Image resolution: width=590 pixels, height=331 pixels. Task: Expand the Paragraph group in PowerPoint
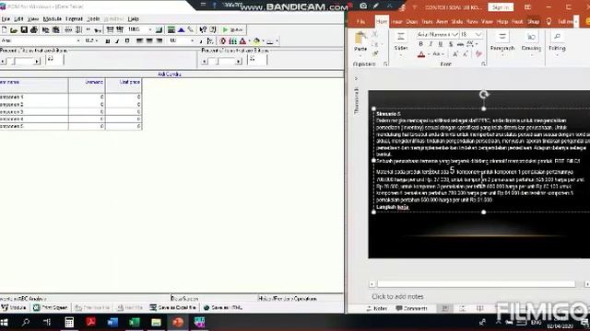(x=502, y=43)
